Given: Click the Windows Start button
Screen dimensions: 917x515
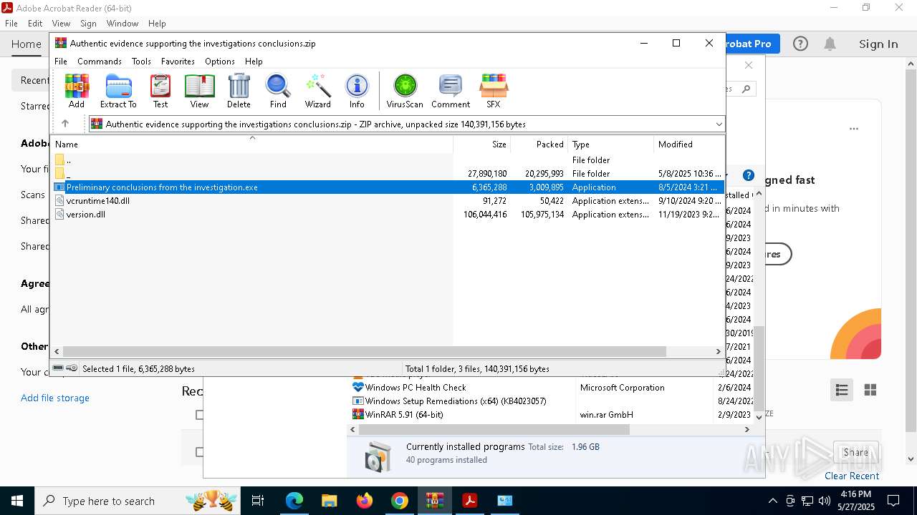Looking at the screenshot, I should (x=17, y=501).
